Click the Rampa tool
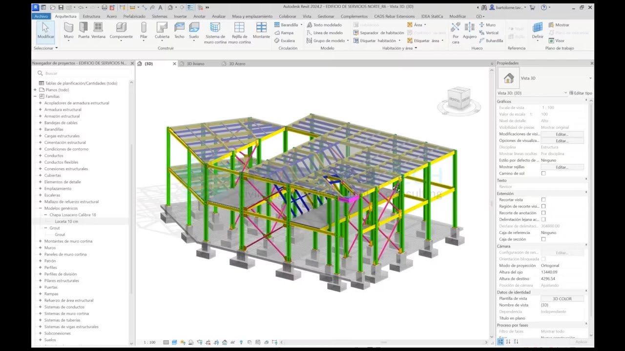 pos(284,33)
